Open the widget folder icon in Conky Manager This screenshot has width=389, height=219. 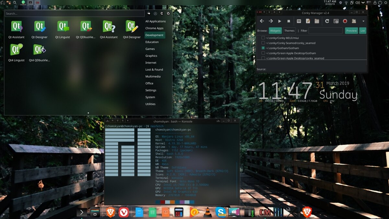(317, 21)
